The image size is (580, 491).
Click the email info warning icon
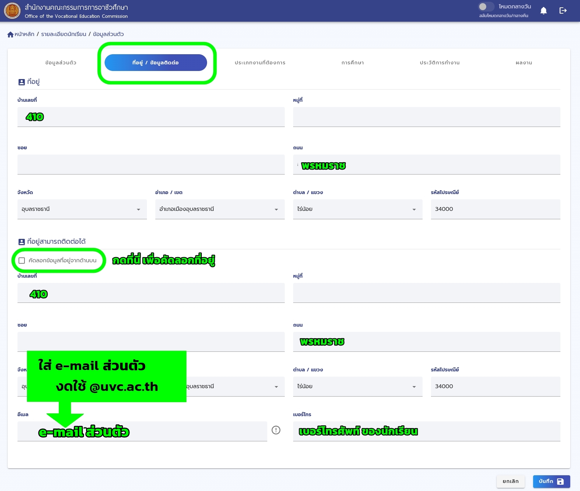[x=276, y=430]
